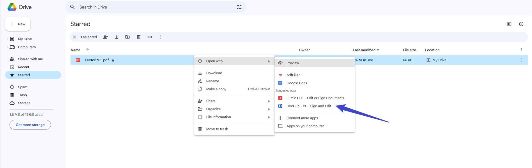Screen dimensions: 532x168
Task: Click the trash icon in selection toolbar
Action: click(139, 37)
